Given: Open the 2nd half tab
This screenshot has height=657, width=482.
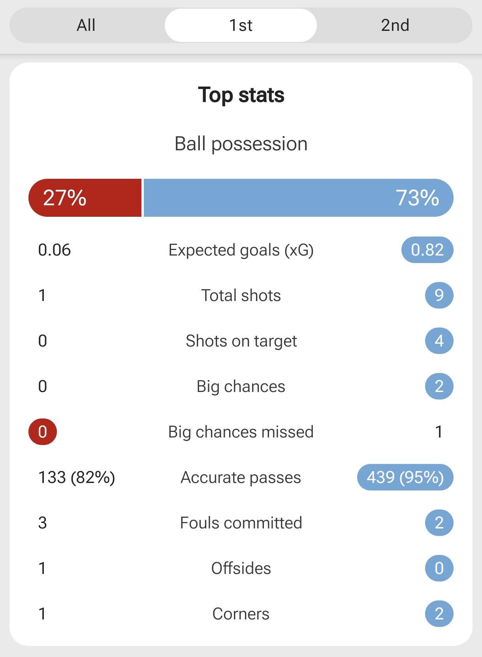Looking at the screenshot, I should [x=395, y=25].
